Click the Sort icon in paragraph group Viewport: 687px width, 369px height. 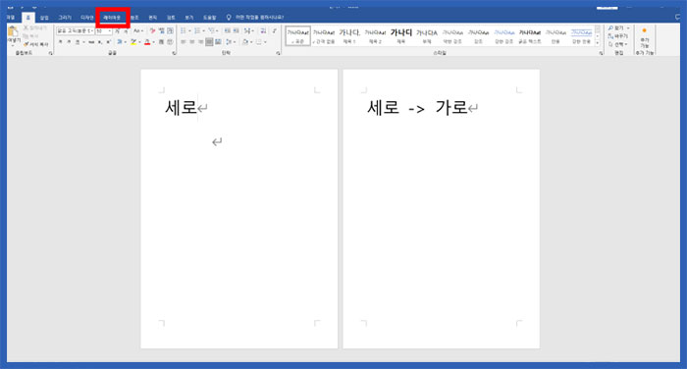click(x=263, y=30)
